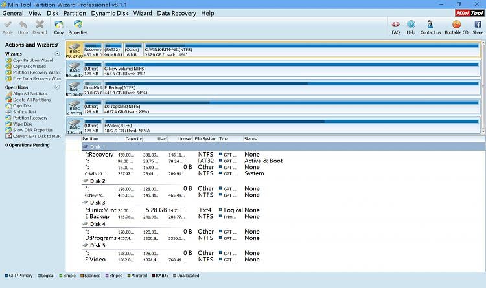The width and height of the screenshot is (486, 288).
Task: Click the Copy toolbar icon
Action: click(58, 27)
